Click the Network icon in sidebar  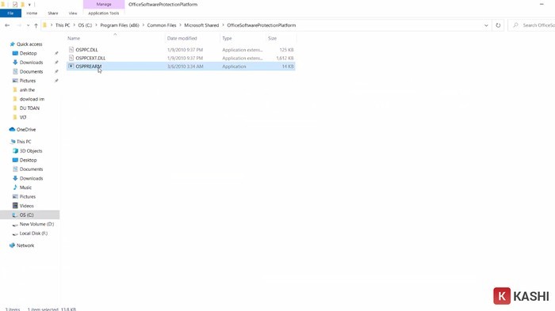click(x=12, y=245)
